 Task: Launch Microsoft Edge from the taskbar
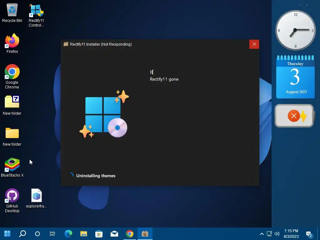click(x=68, y=234)
